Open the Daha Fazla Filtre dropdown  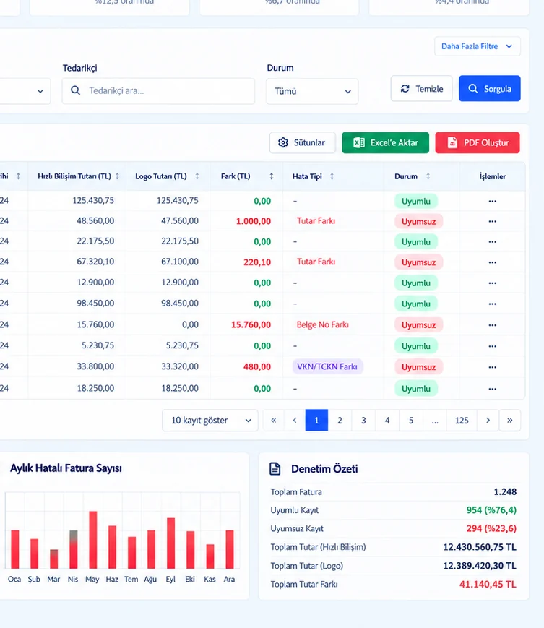pos(477,46)
